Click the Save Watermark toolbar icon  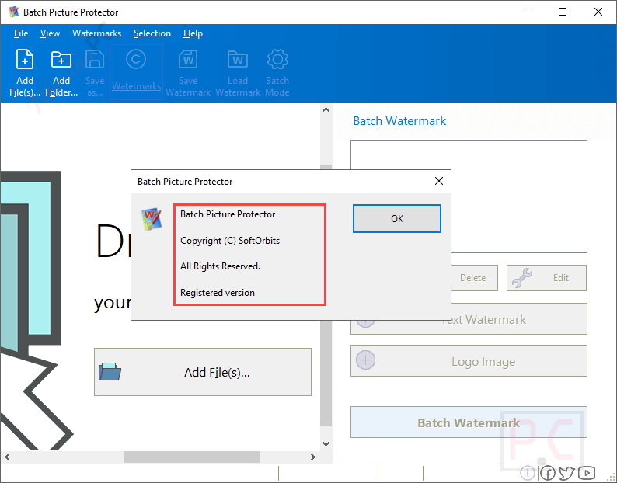point(188,59)
